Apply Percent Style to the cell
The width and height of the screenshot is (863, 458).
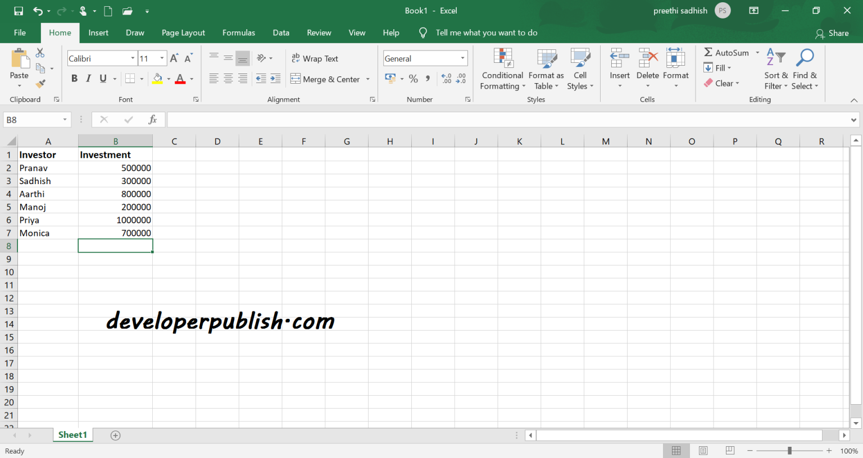pos(414,79)
